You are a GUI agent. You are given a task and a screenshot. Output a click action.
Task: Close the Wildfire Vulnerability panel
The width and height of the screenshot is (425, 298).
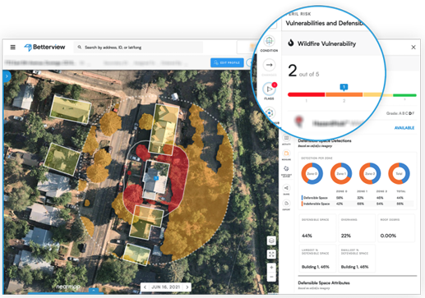pyautogui.click(x=413, y=48)
